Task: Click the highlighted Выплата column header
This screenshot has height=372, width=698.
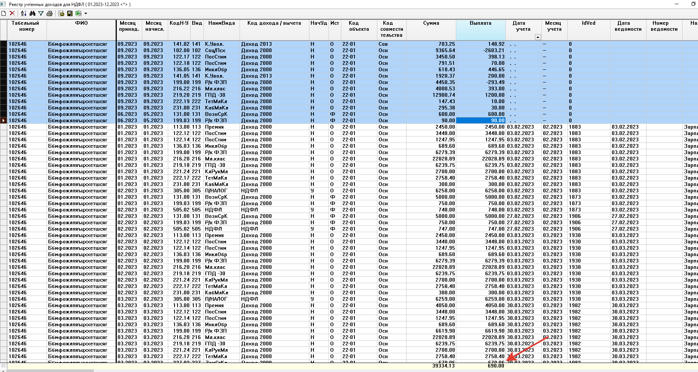Action: [481, 30]
